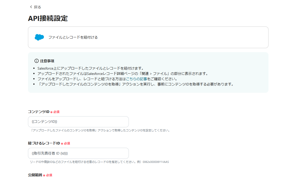Click the back chevron arrow icon
Image resolution: width=300 pixels, height=178 pixels.
coord(31,7)
